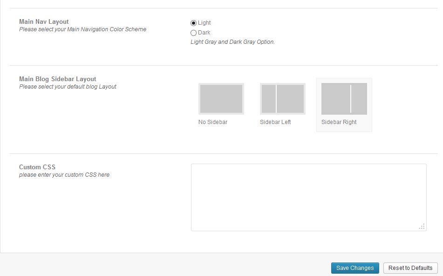443x276 pixels.
Task: Click Reset to Defaults
Action: 410,268
